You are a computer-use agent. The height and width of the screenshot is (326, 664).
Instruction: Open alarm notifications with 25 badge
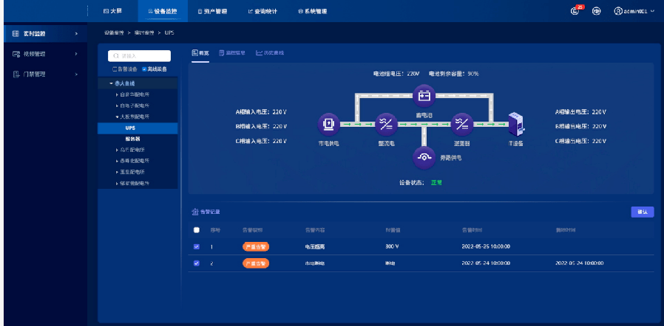[x=575, y=11]
